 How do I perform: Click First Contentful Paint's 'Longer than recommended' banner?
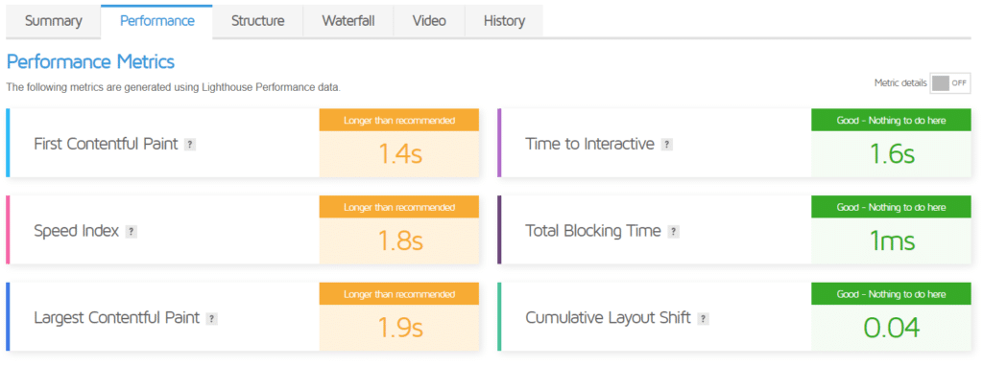click(x=399, y=120)
